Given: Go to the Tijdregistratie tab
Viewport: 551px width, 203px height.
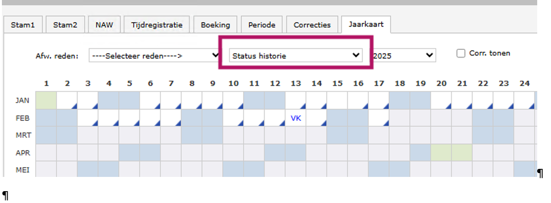Looking at the screenshot, I should click(x=157, y=25).
